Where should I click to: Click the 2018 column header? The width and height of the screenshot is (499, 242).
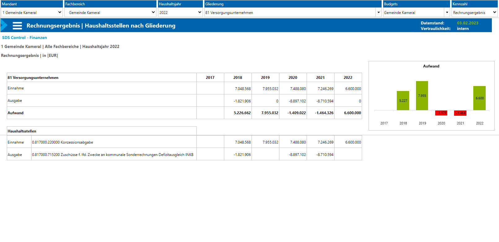[x=238, y=77]
